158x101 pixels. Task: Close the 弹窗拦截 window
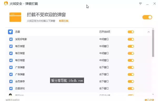(155, 4)
